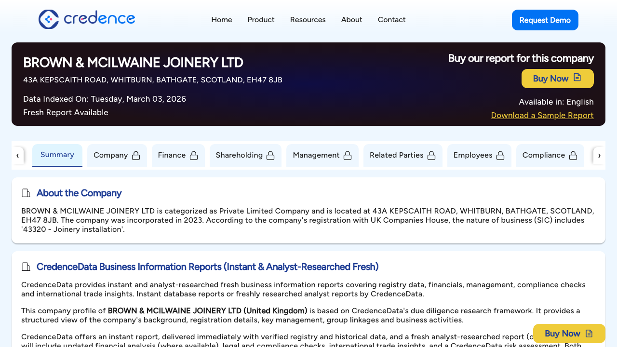The height and width of the screenshot is (347, 617).
Task: Switch to the Summary tab
Action: coord(57,155)
